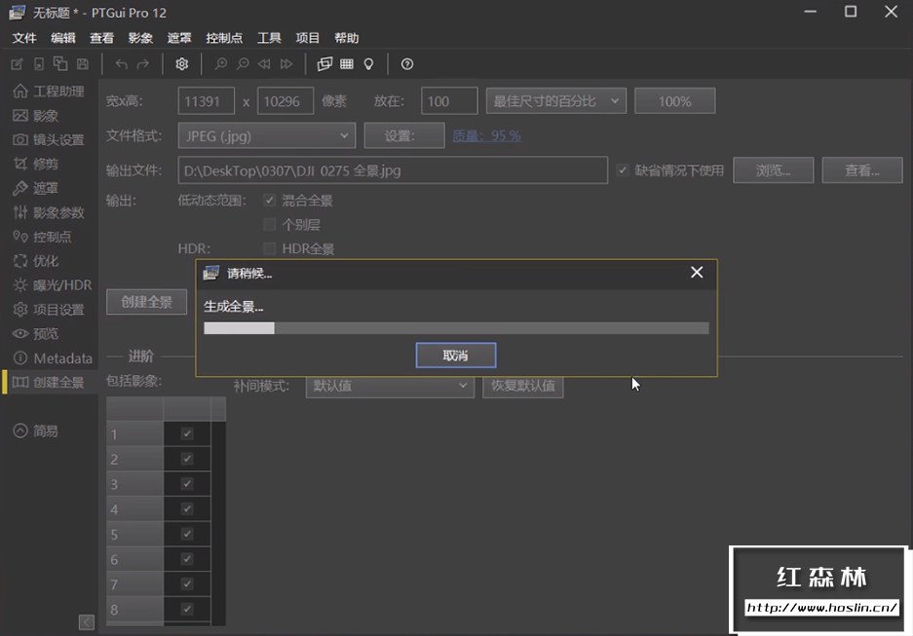Image resolution: width=913 pixels, height=636 pixels.
Task: Open 遮罩 mask panel in sidebar
Action: [36, 188]
